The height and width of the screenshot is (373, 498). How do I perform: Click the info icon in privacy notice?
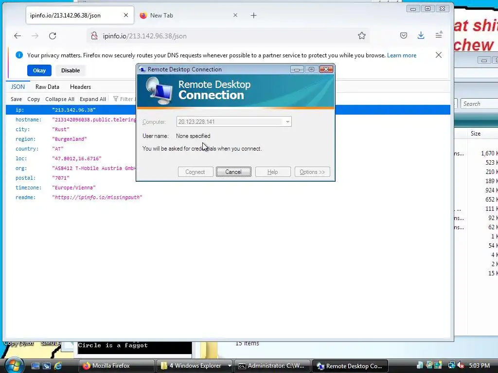coord(19,55)
